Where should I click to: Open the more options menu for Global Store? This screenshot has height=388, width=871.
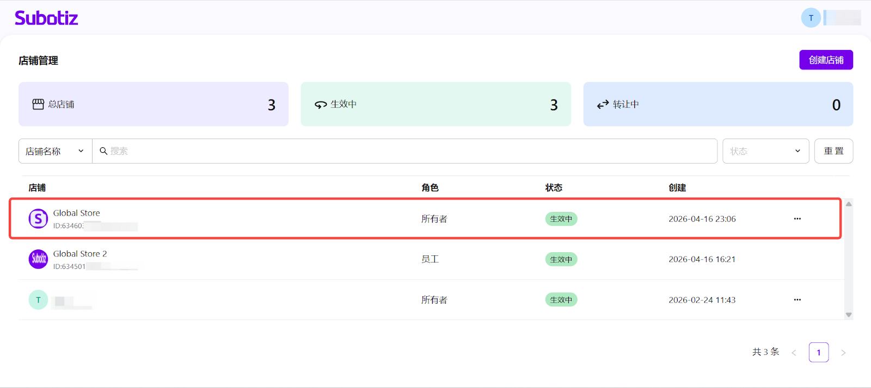797,219
